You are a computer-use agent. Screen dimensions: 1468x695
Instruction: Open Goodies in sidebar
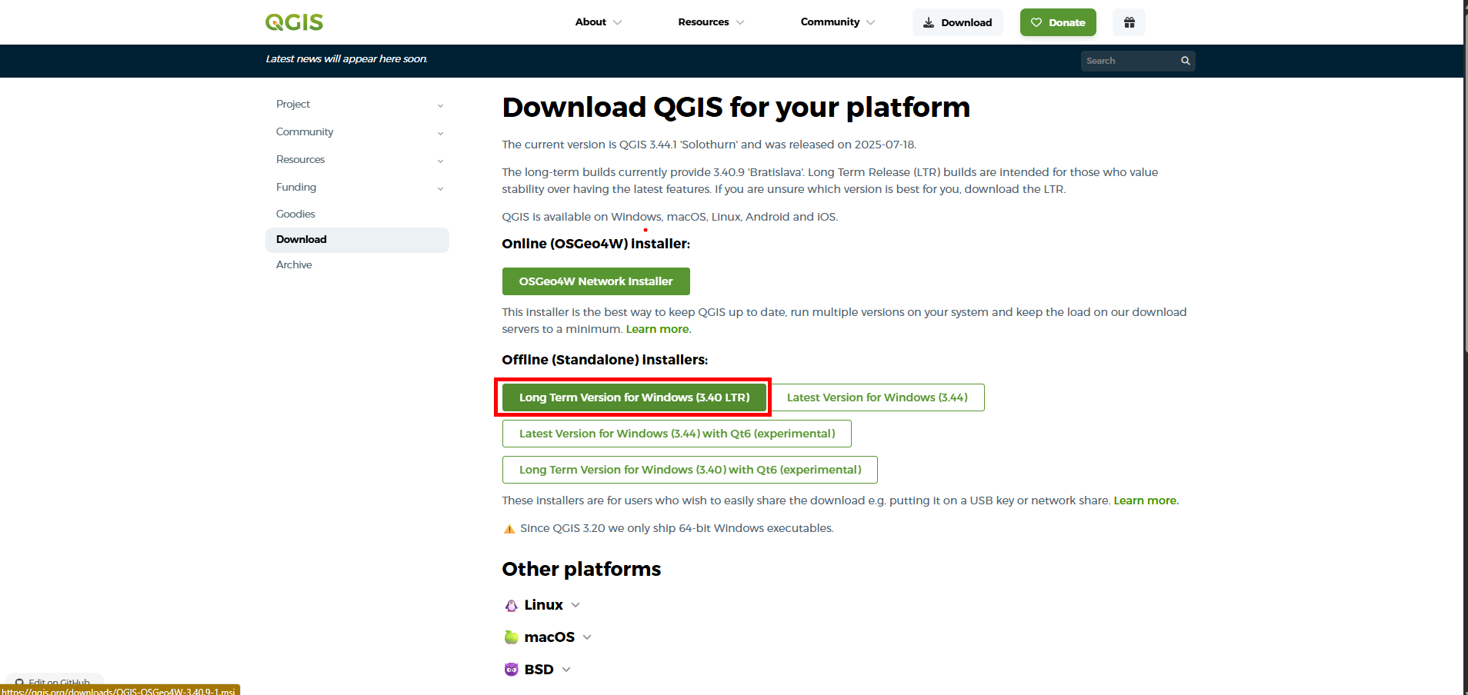(295, 214)
